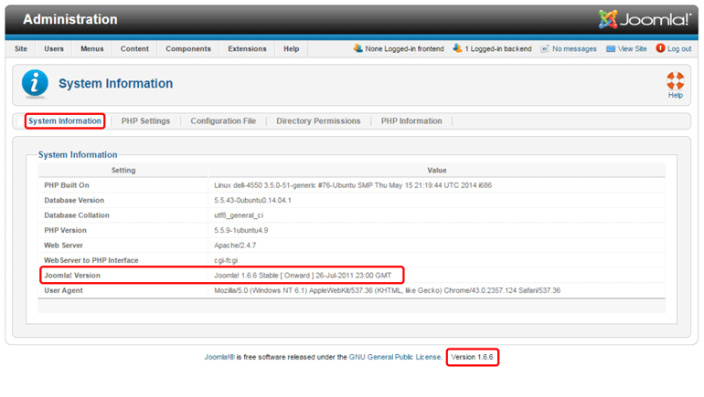This screenshot has height=397, width=704.
Task: Click the View Site monitor icon
Action: pos(611,48)
